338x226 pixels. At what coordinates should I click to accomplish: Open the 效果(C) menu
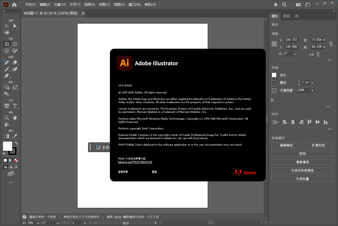[x=104, y=5]
